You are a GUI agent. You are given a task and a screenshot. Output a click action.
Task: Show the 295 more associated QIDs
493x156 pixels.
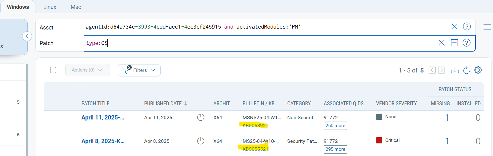335,149
